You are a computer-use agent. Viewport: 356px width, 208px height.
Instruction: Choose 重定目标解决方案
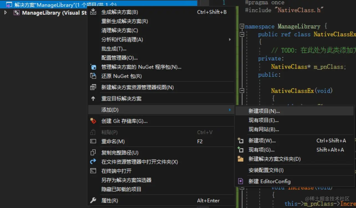(161, 98)
